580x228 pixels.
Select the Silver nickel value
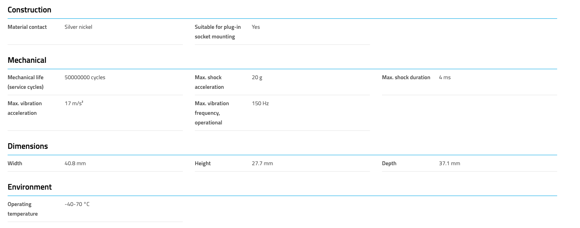pos(78,27)
